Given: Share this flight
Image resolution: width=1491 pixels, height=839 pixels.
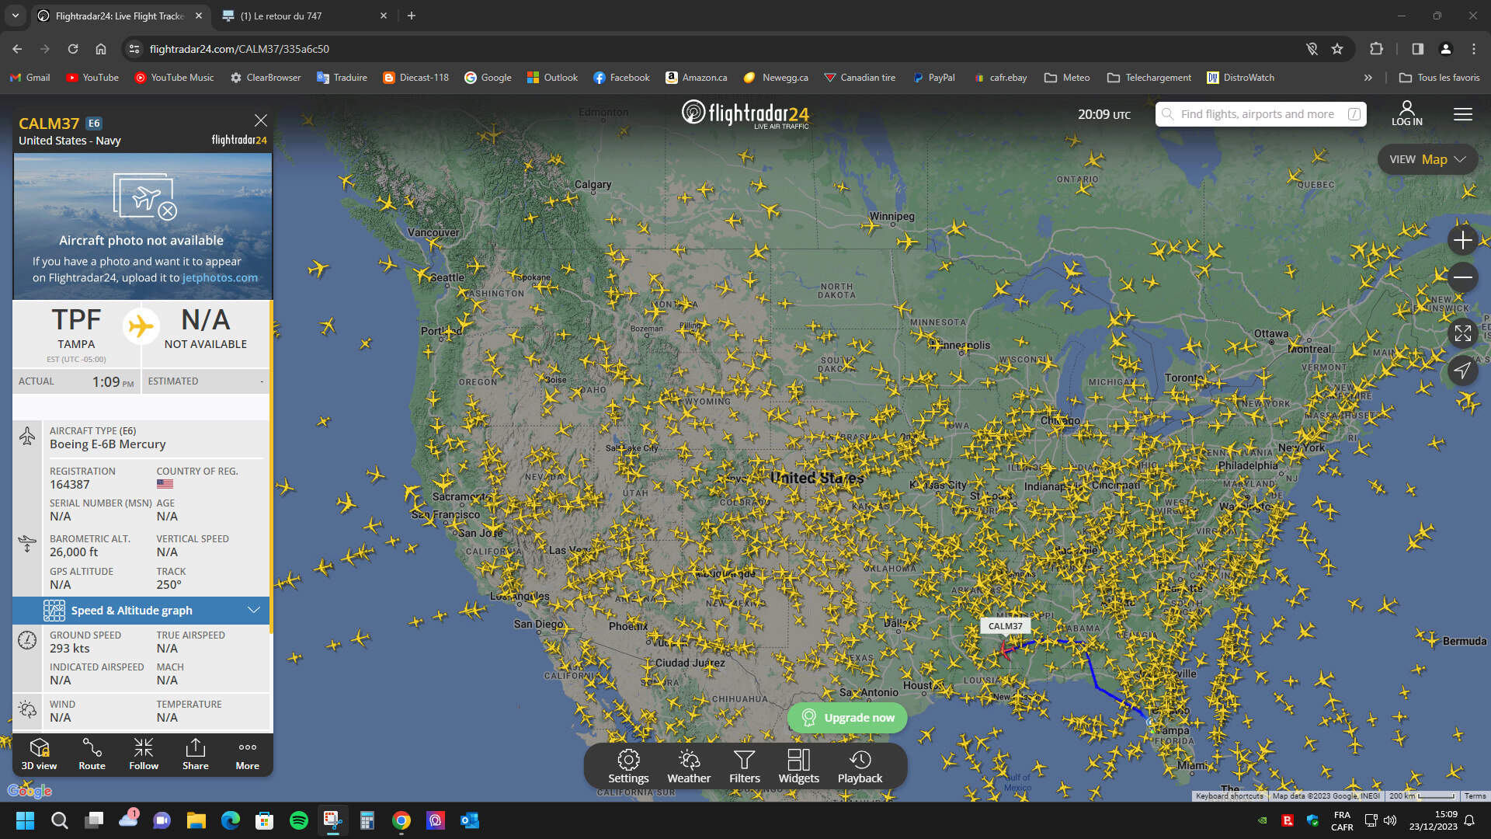Looking at the screenshot, I should tap(196, 754).
